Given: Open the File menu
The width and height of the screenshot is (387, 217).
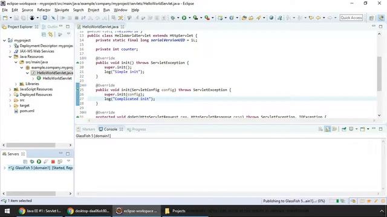Looking at the screenshot, I should click(x=5, y=10).
